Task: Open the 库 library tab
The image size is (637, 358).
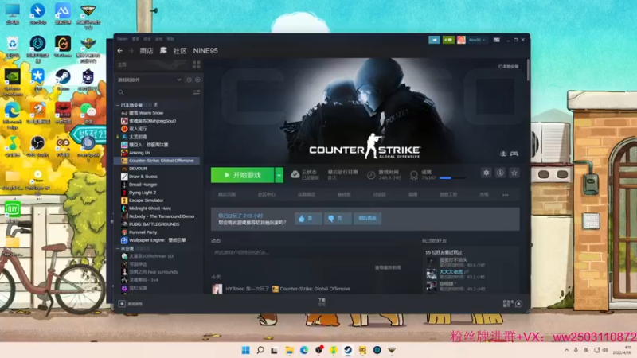Action: click(163, 50)
